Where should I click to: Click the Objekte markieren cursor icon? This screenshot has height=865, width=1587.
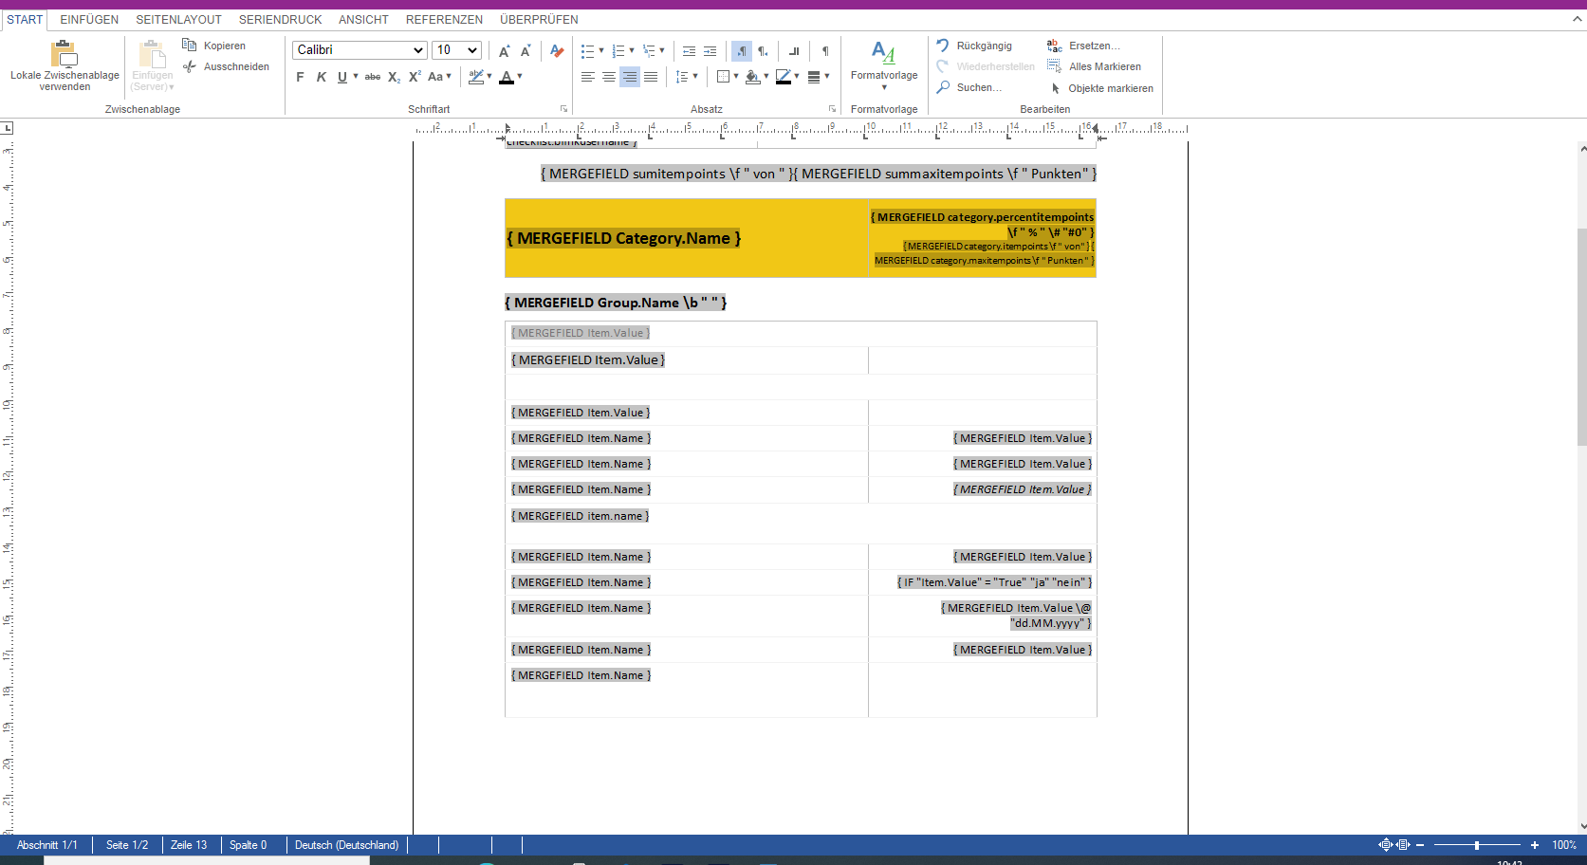tap(1056, 88)
